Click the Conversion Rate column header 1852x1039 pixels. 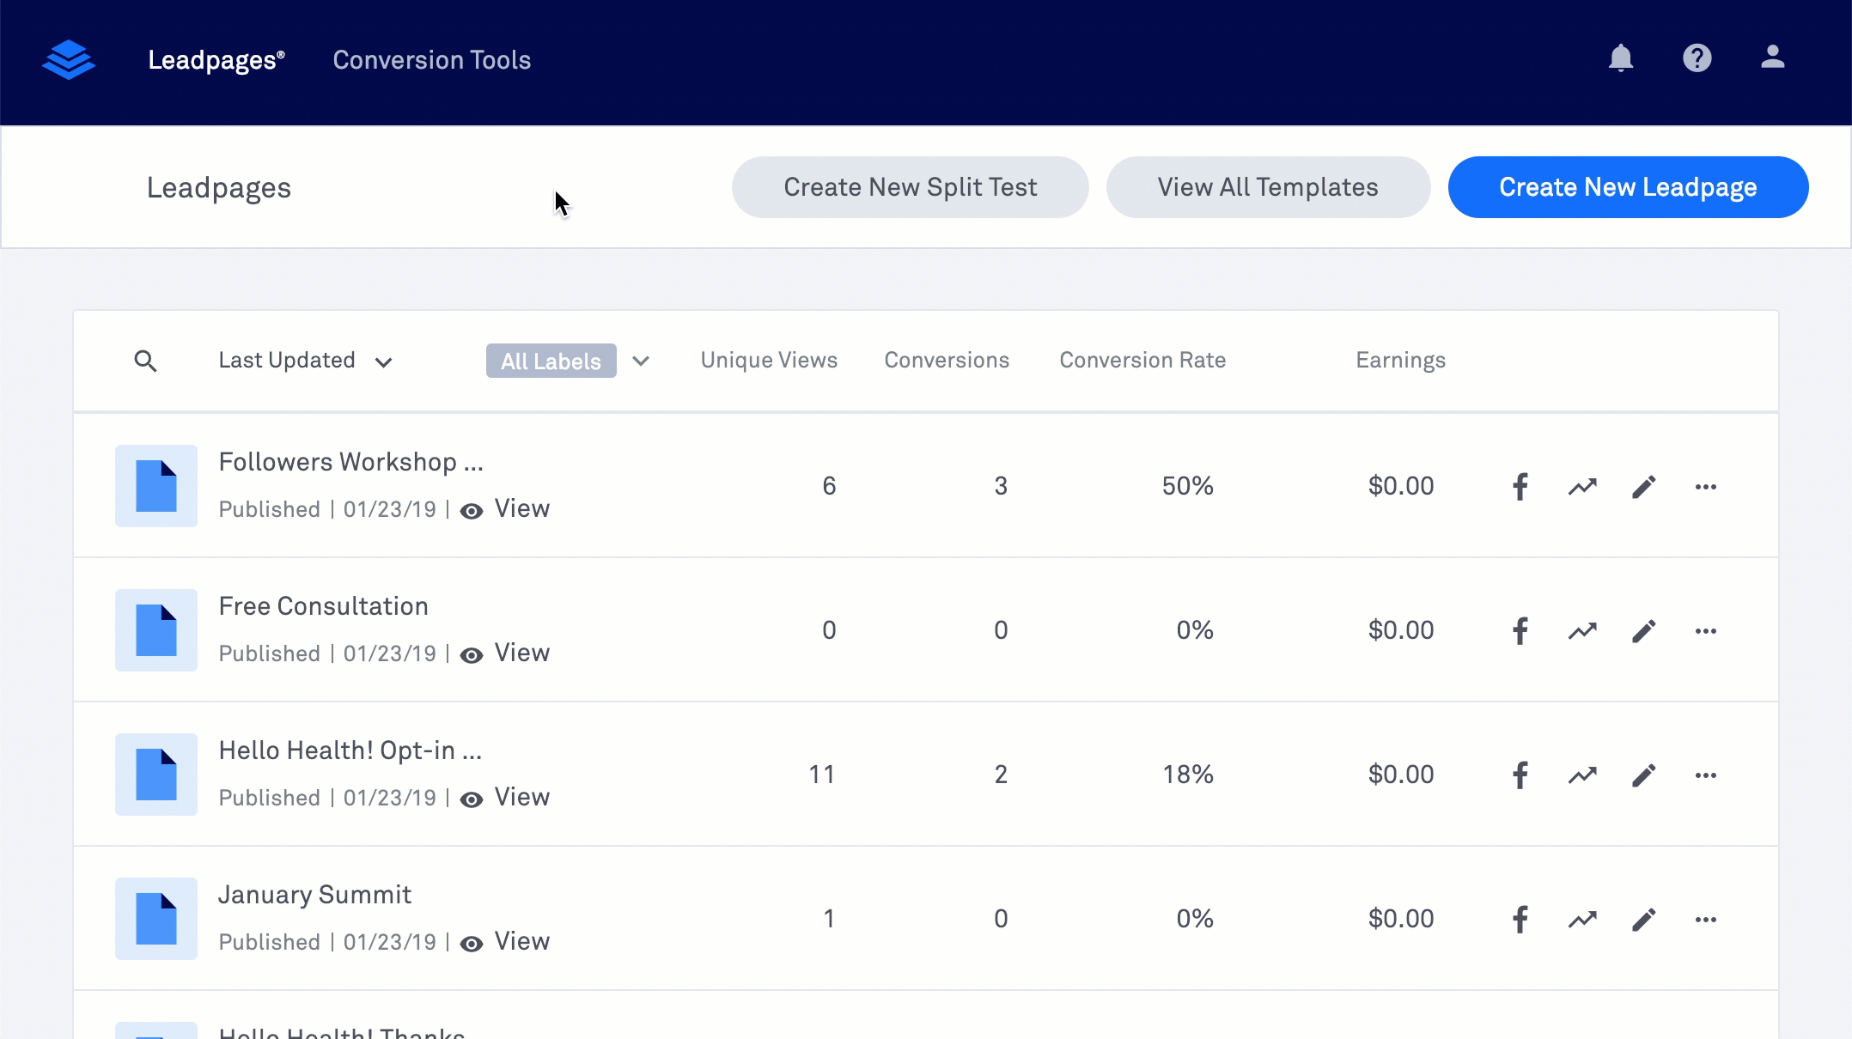click(x=1142, y=361)
